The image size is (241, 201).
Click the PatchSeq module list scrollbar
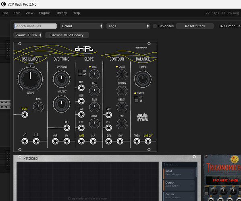196,172
